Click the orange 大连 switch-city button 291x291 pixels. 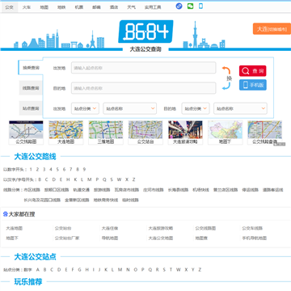(272, 29)
